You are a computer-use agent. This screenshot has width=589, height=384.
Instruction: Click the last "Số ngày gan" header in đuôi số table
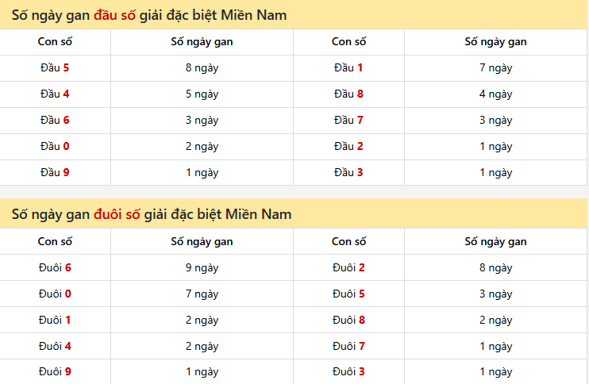click(495, 242)
